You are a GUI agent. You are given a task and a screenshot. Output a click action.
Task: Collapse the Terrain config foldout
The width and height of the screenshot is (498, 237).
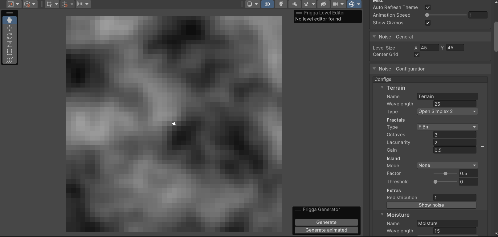click(382, 88)
